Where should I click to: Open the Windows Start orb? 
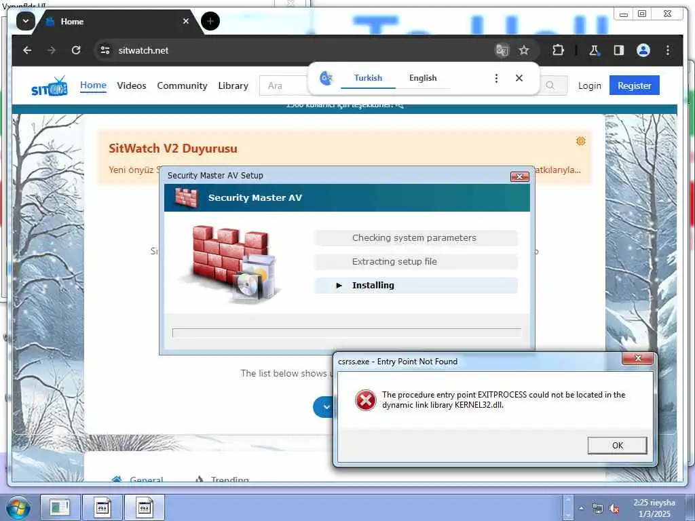coord(17,507)
